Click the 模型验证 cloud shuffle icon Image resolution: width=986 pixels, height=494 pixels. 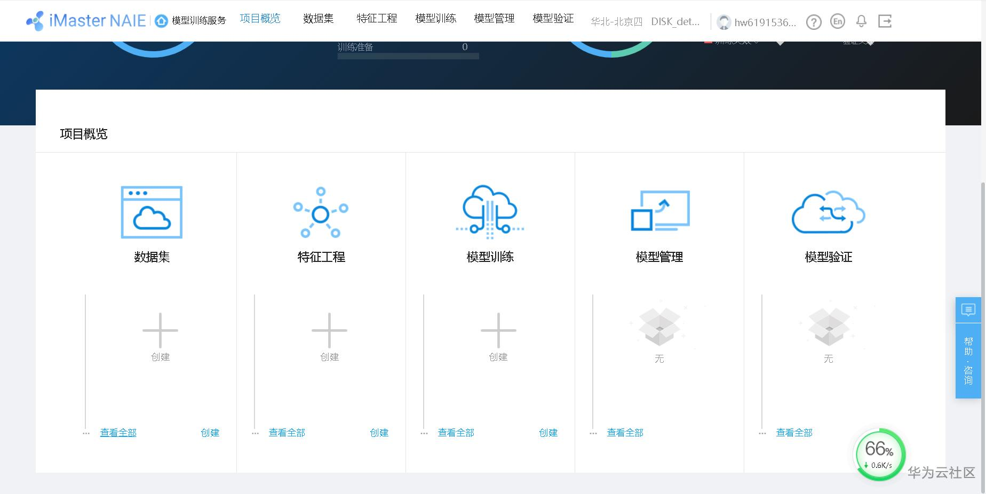pos(828,212)
